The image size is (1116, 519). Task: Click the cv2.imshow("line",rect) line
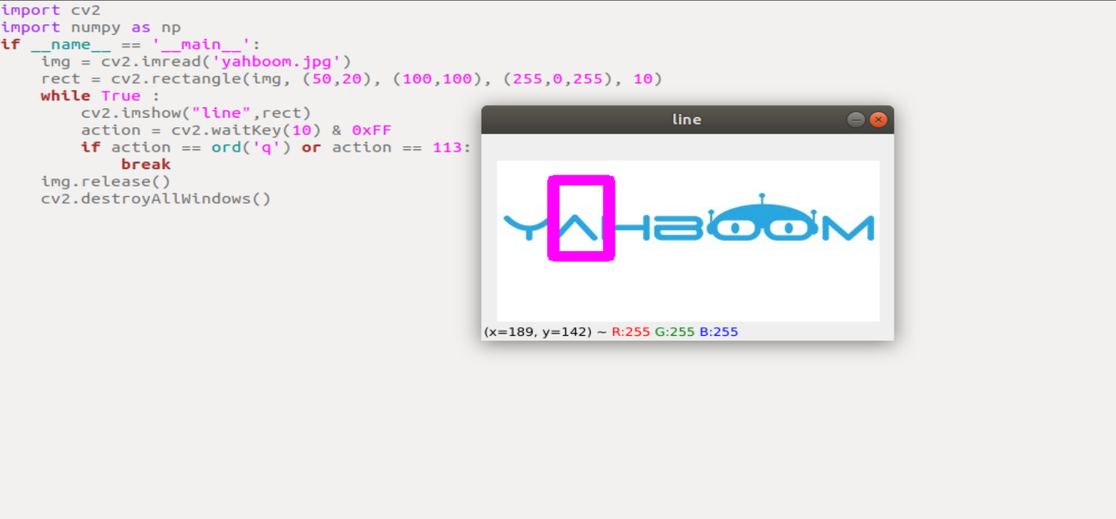[x=196, y=113]
